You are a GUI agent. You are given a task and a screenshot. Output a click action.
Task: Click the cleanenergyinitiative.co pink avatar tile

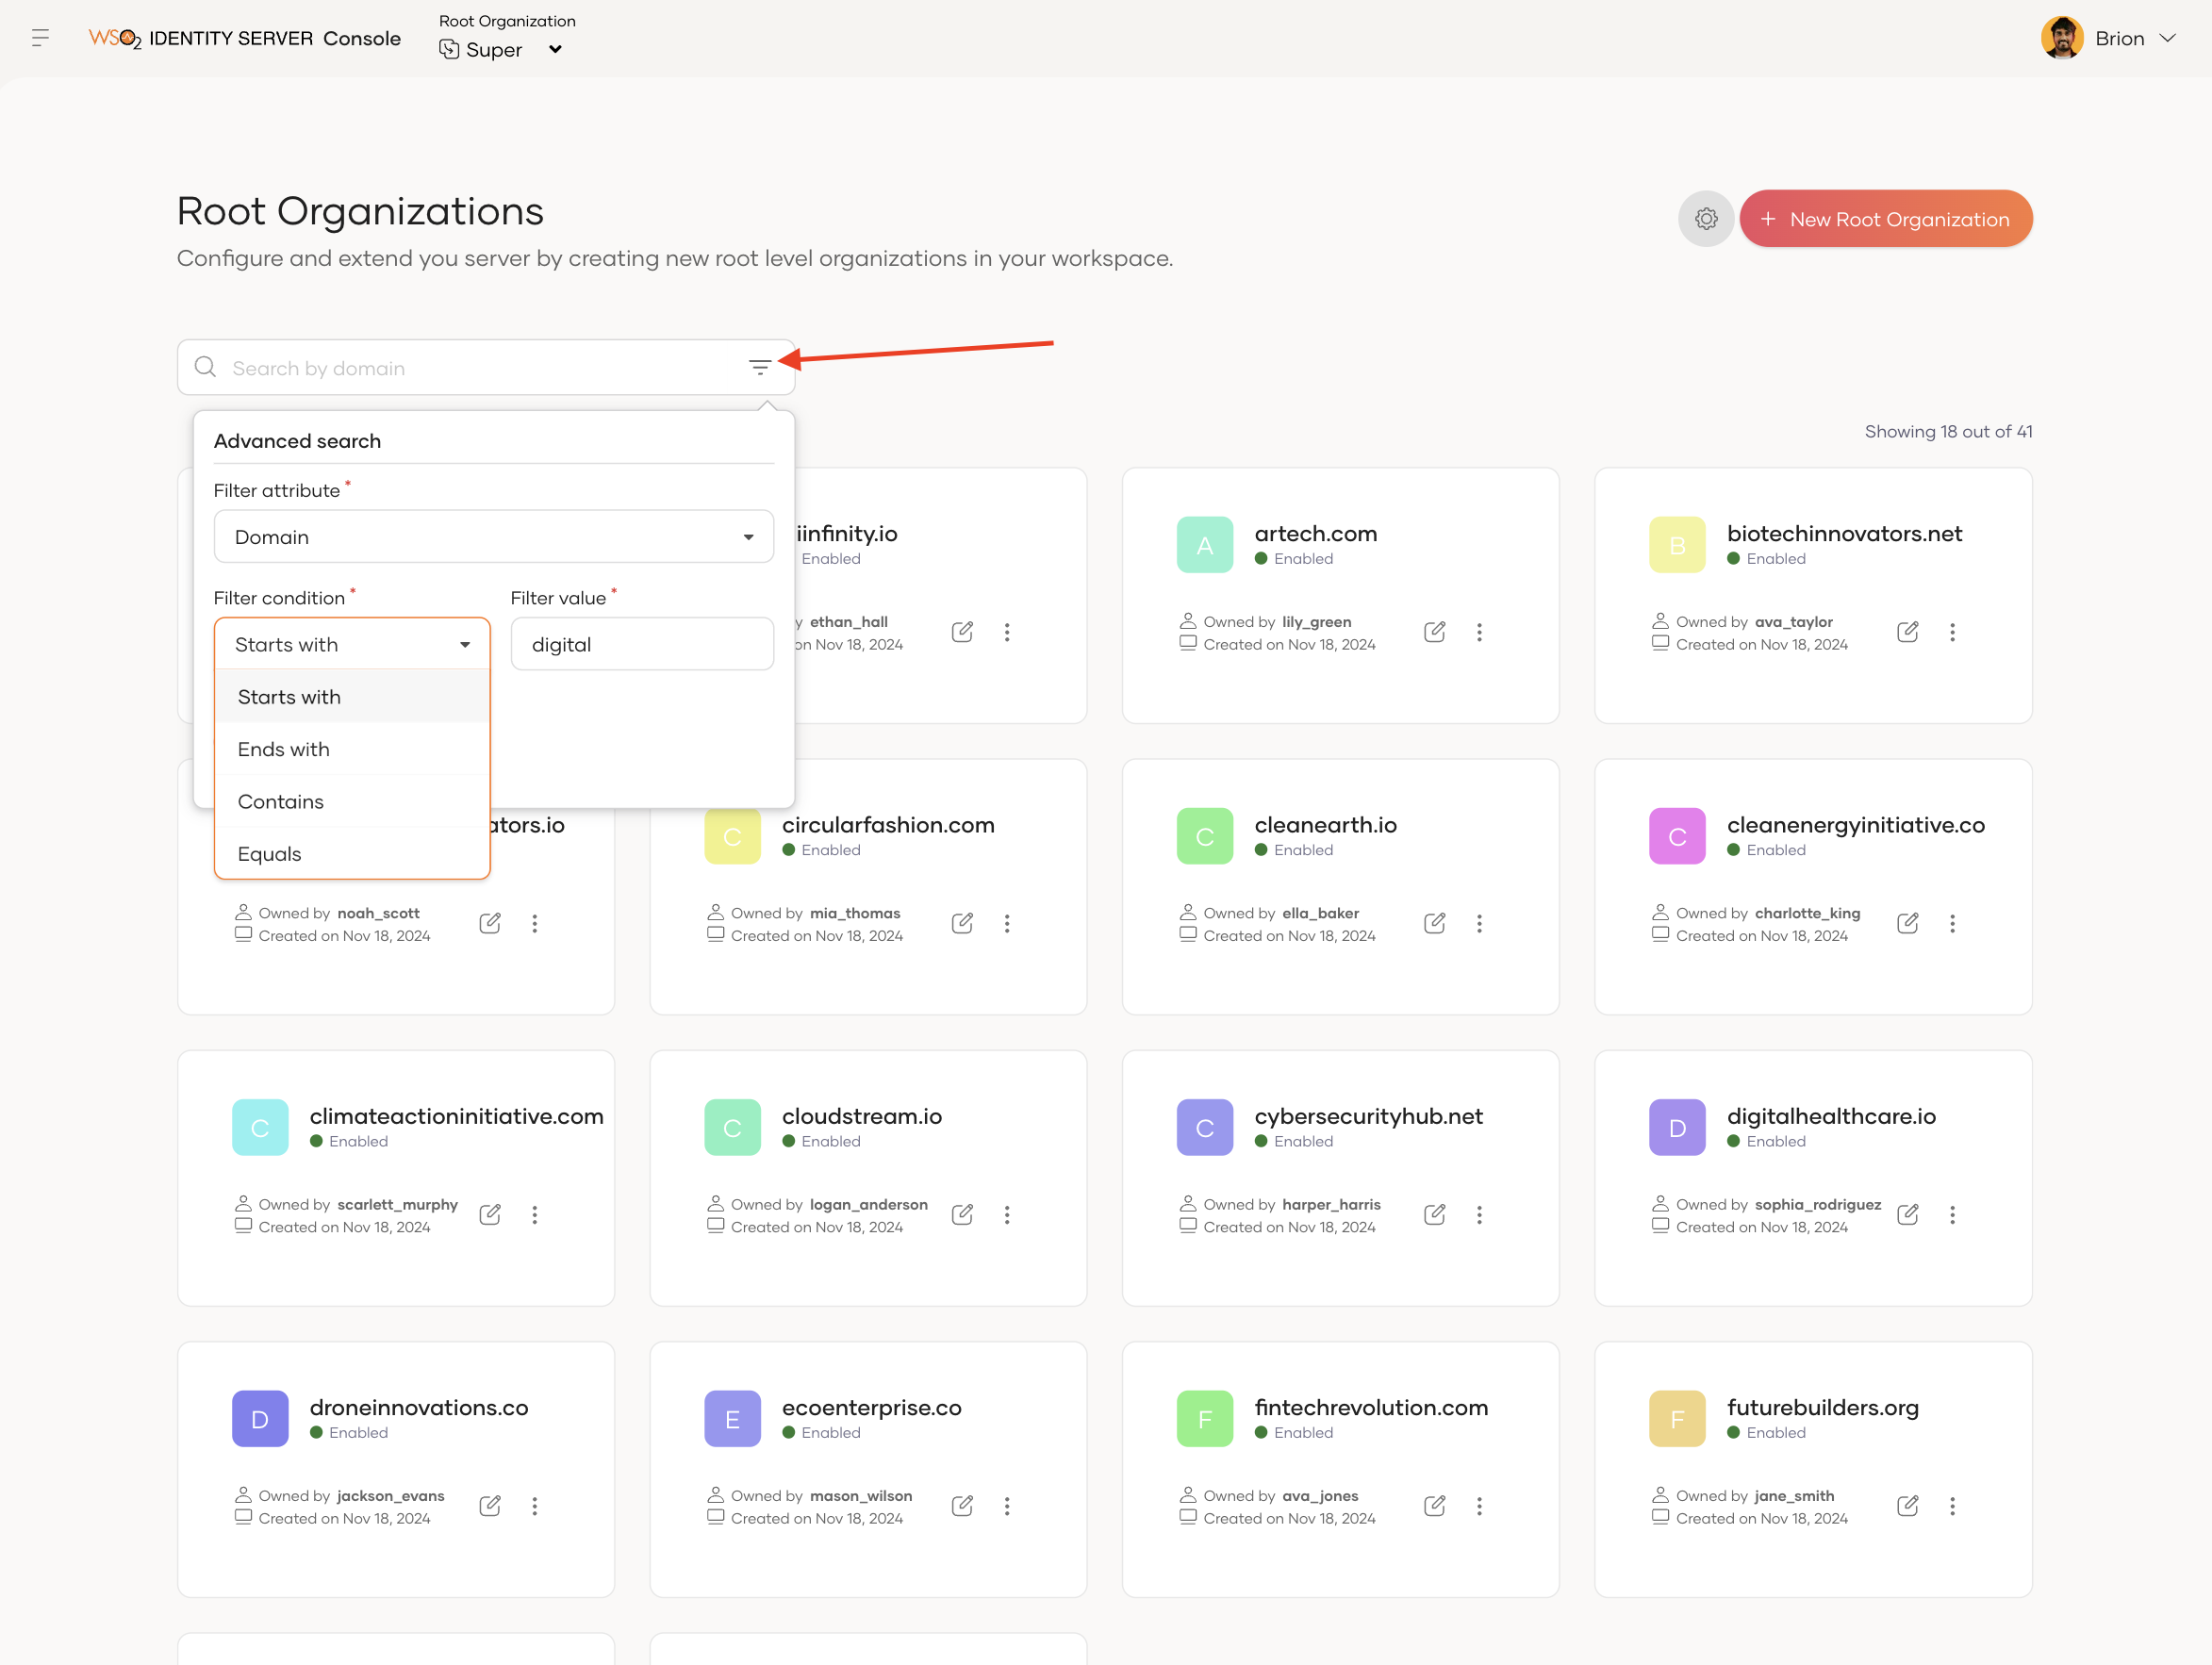point(1677,836)
